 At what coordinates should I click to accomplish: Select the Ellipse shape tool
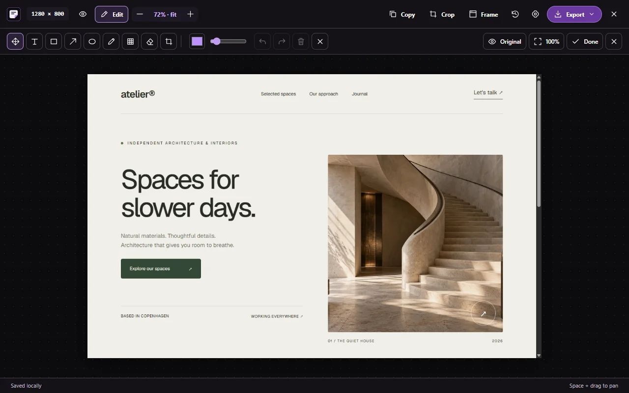(92, 41)
